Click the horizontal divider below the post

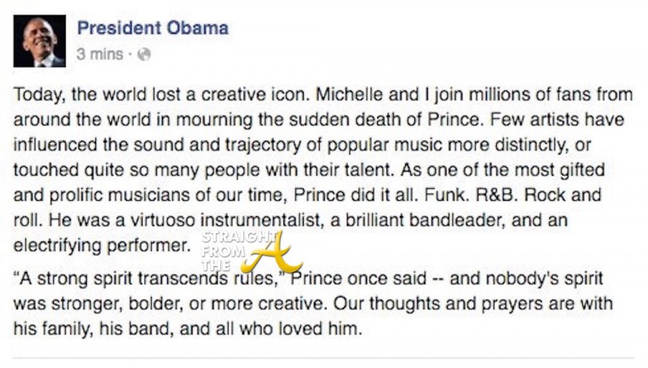point(324,358)
